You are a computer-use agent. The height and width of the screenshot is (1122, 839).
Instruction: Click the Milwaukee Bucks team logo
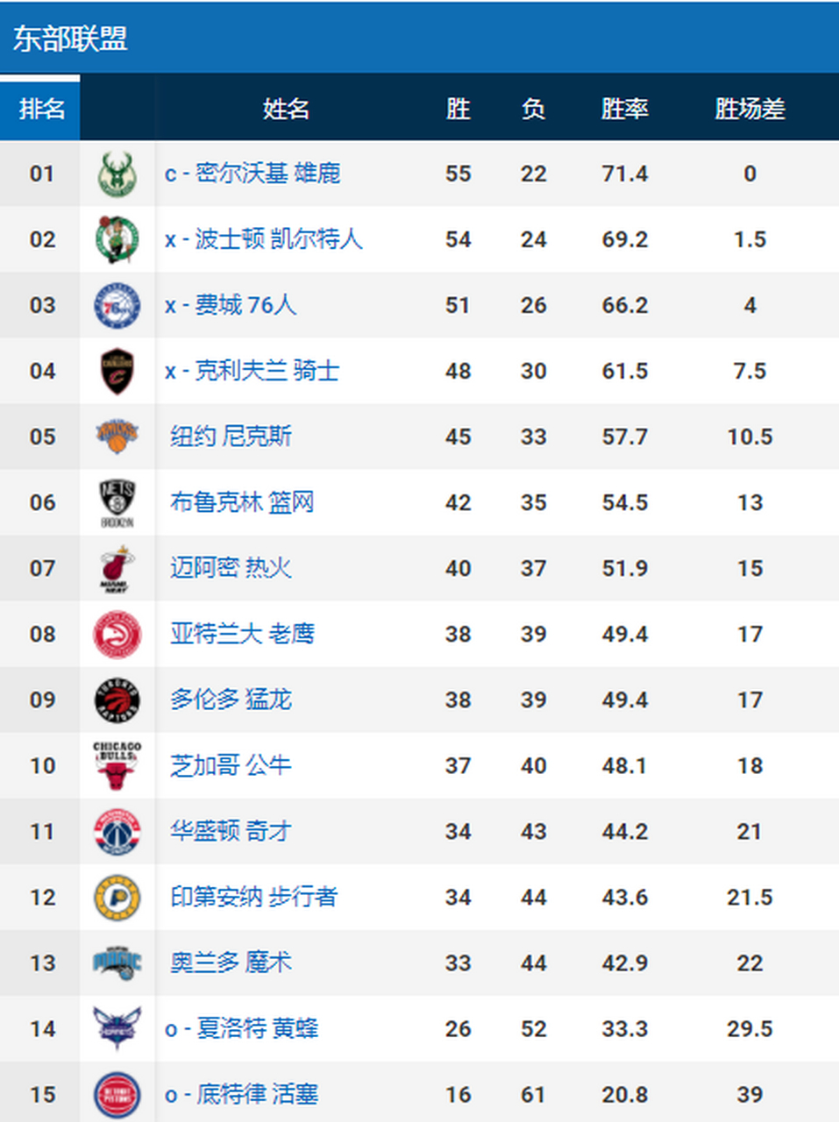(x=118, y=174)
